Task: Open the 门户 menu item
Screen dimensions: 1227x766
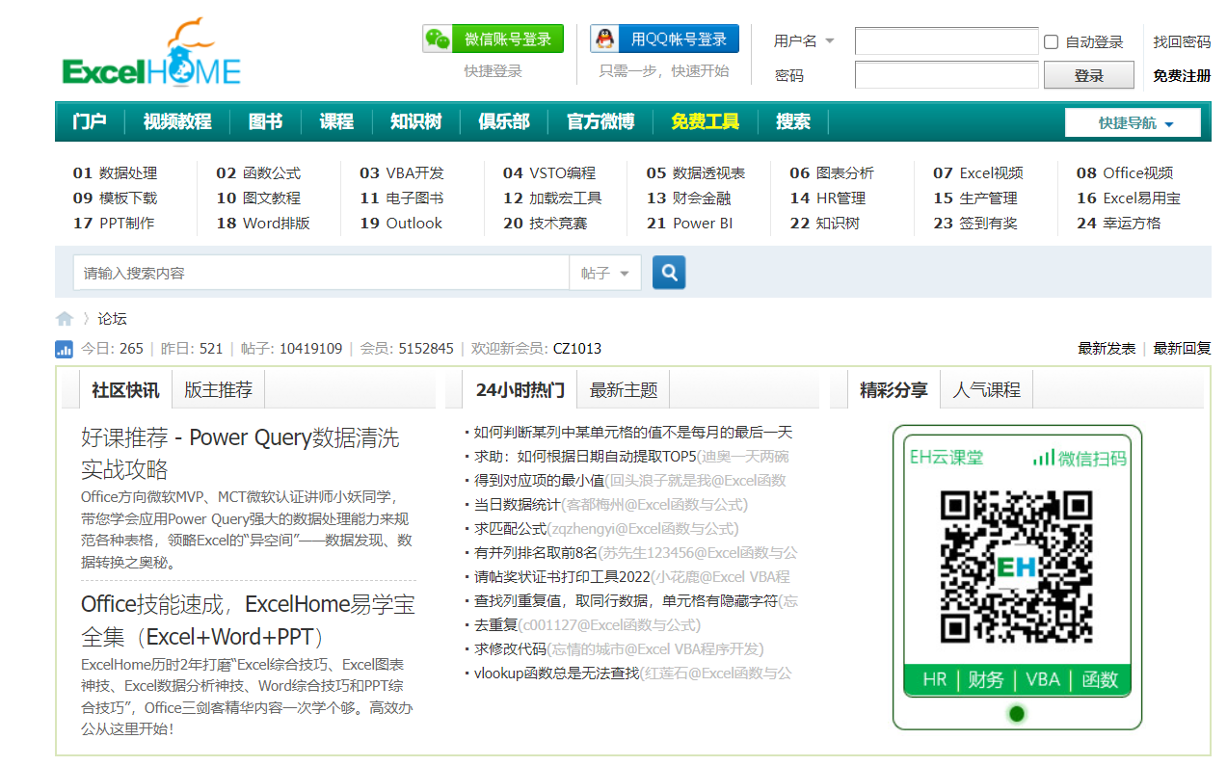Action: [x=90, y=121]
